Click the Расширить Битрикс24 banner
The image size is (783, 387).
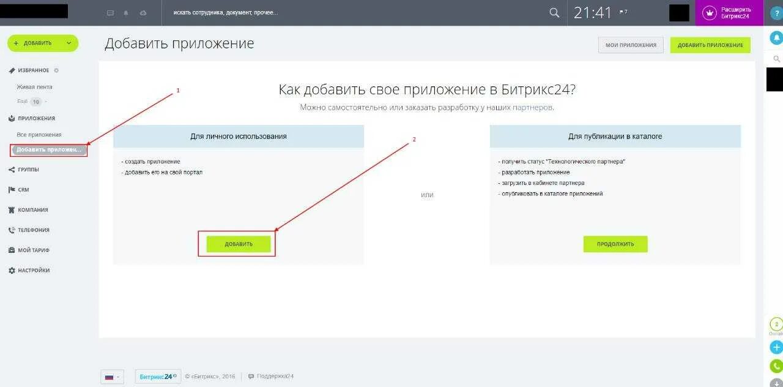[x=729, y=13]
